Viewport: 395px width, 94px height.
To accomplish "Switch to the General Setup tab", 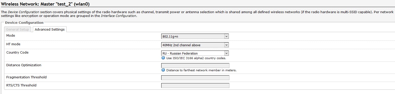I will pyautogui.click(x=18, y=29).
